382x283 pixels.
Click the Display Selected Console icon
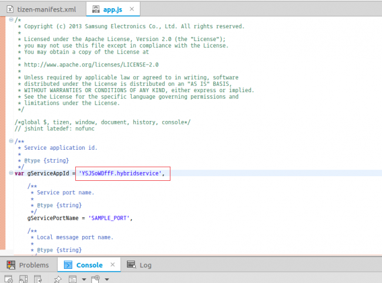[x=72, y=279]
